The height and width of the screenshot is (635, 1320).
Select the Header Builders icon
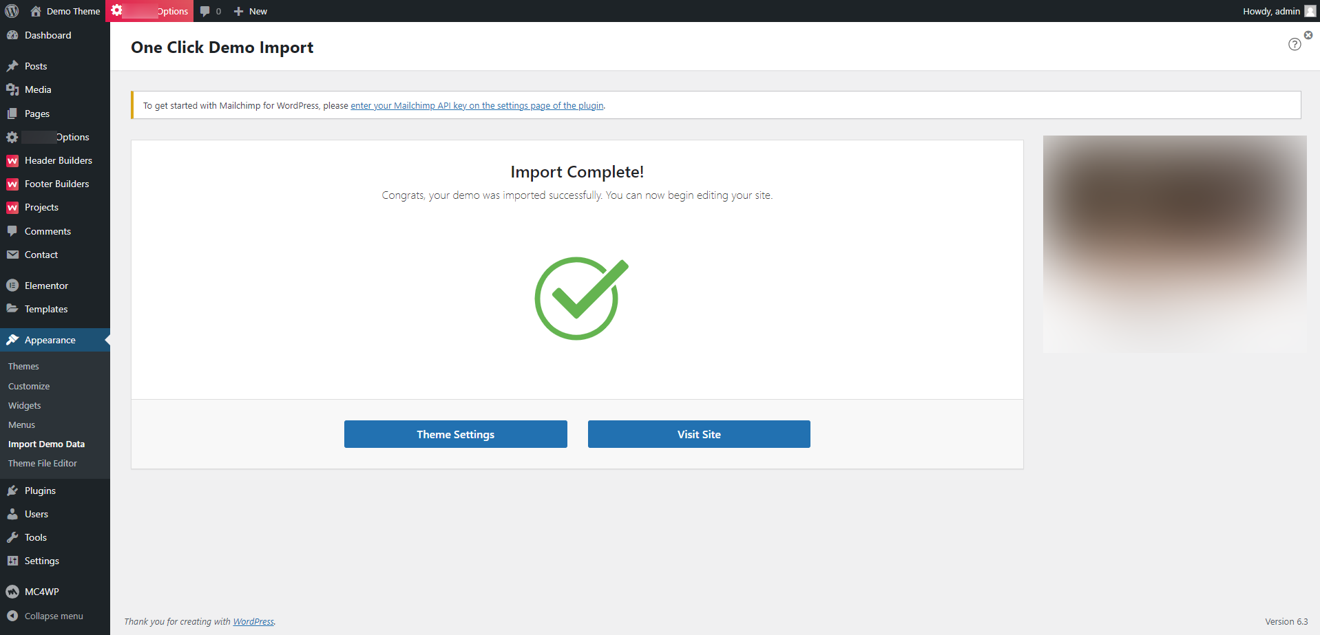tap(13, 160)
